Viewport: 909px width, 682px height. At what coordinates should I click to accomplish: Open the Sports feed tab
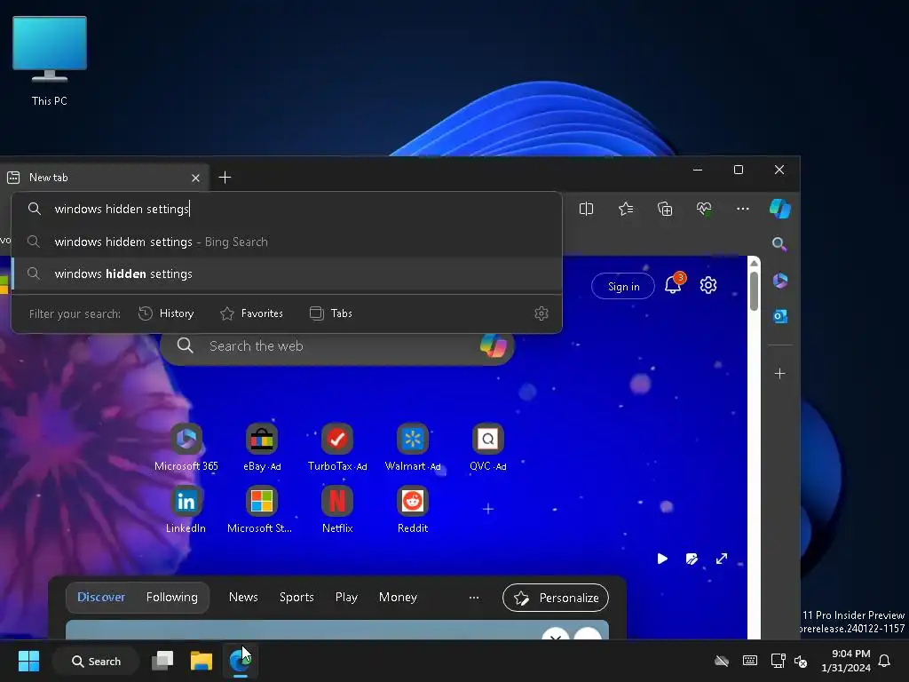pyautogui.click(x=296, y=598)
